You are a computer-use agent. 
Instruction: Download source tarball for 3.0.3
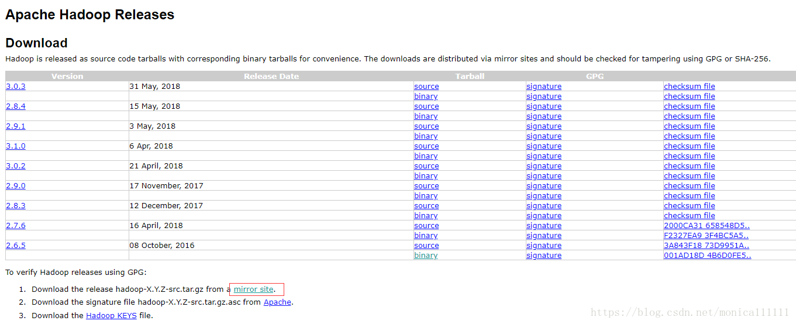pyautogui.click(x=426, y=87)
